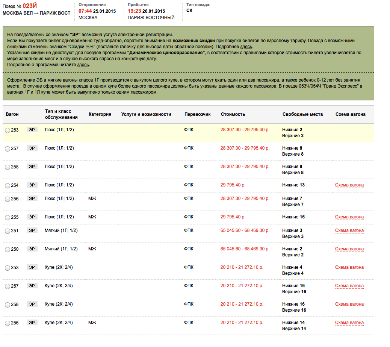The width and height of the screenshot is (390, 347).
Task: Click the ЭР badge for Купе wagon 257
Action: point(32,286)
